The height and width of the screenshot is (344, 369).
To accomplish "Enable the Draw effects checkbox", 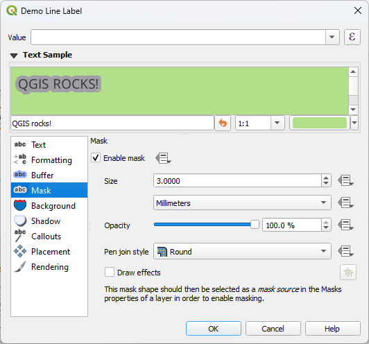I will pyautogui.click(x=110, y=272).
